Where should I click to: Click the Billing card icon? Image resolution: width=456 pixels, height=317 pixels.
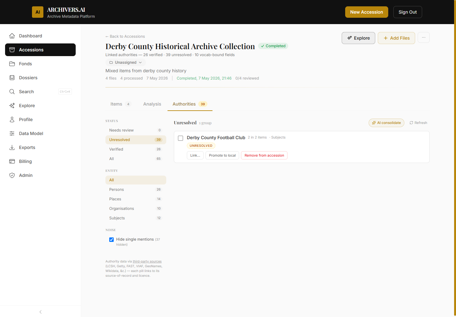point(12,161)
